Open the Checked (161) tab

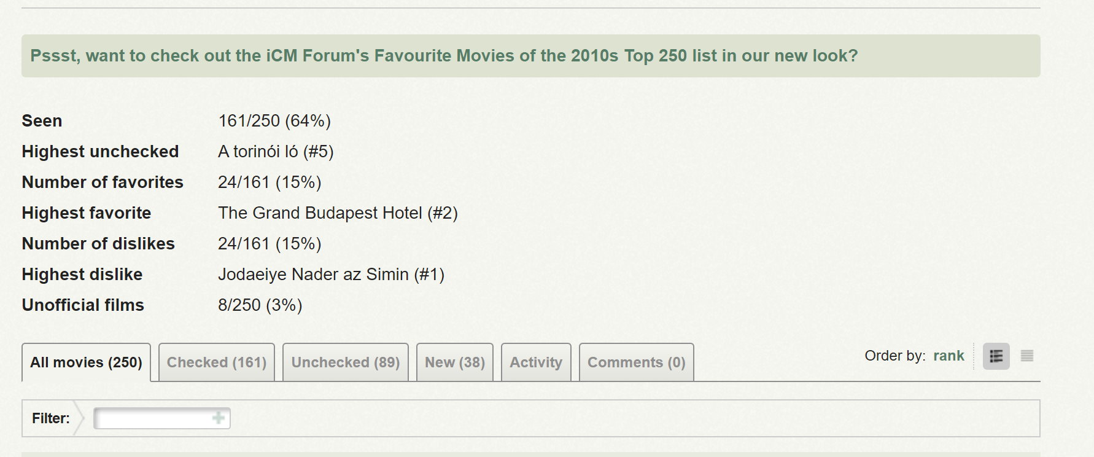[217, 362]
